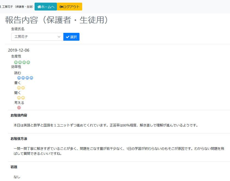Click the second yellow smiley under 聞く
This screenshot has height=181, width=230.
pyautogui.click(x=24, y=97)
